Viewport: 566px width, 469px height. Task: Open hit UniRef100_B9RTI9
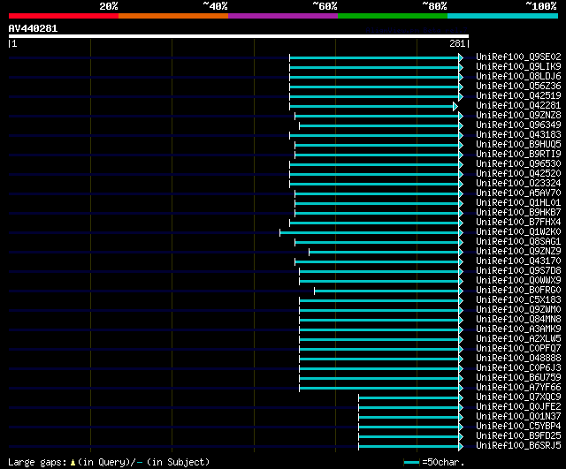coord(518,155)
